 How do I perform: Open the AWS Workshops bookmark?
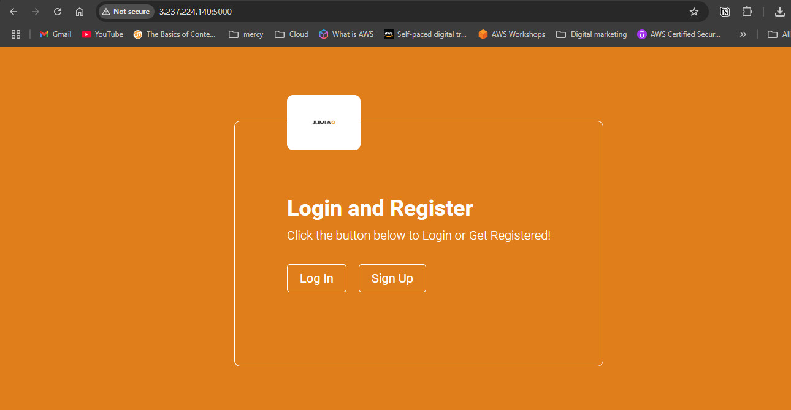[x=512, y=34]
